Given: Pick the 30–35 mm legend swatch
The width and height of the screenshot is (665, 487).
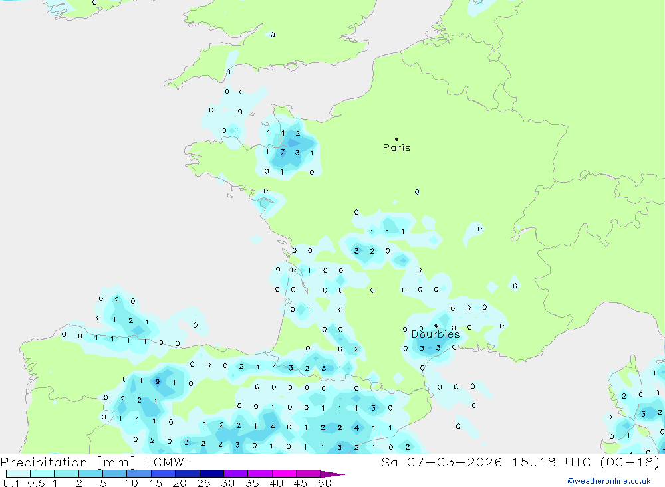Looking at the screenshot, I should point(236,474).
